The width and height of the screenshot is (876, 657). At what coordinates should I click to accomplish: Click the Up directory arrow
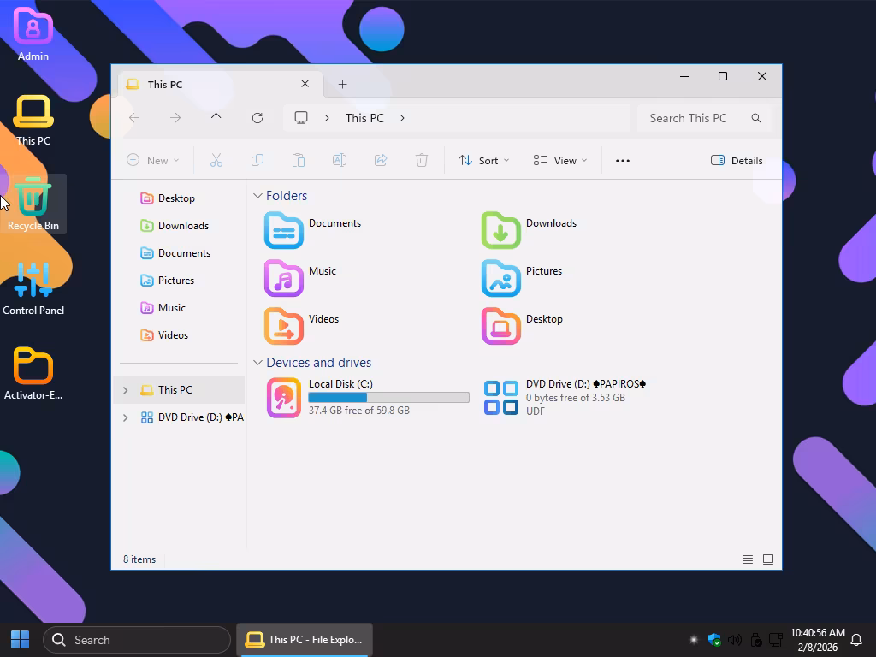coord(216,118)
